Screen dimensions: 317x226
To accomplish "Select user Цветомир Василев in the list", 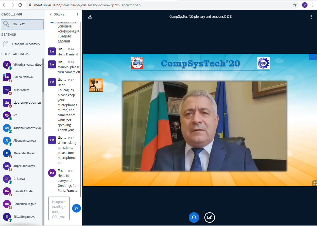I will coord(27,103).
